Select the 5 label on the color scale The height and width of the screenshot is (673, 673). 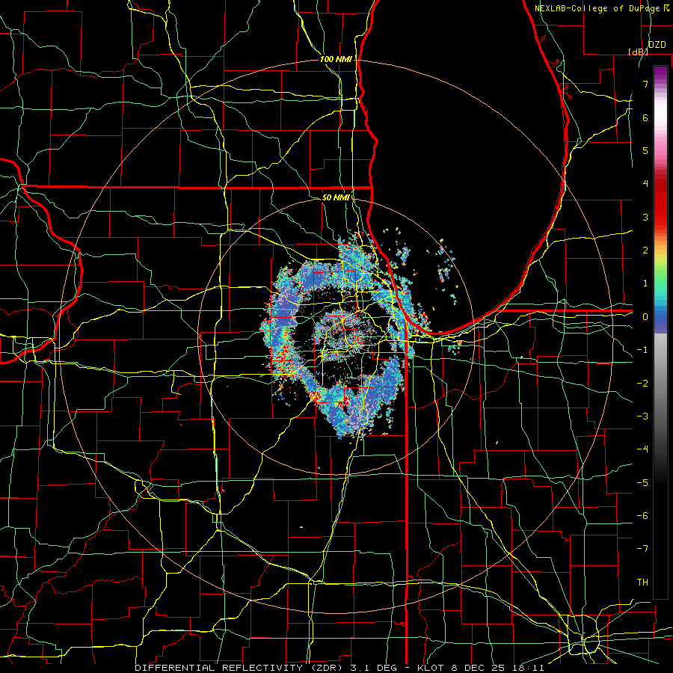tap(645, 150)
